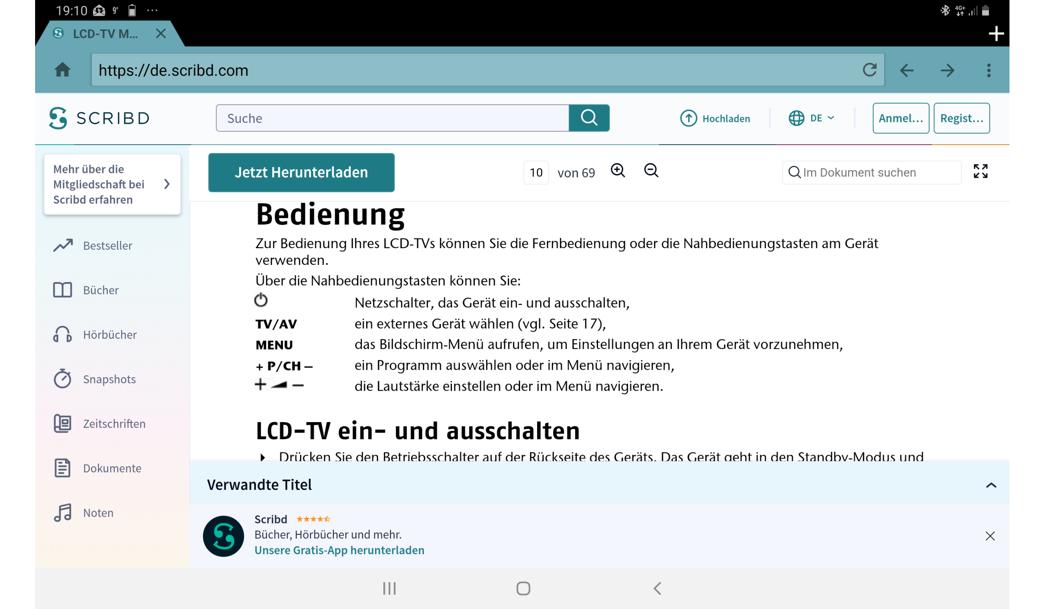Edit the page number field showing 10
This screenshot has width=1045, height=609.
pyautogui.click(x=536, y=172)
